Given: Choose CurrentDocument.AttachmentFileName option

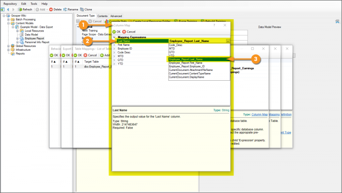Looking at the screenshot, I should coord(199,70).
